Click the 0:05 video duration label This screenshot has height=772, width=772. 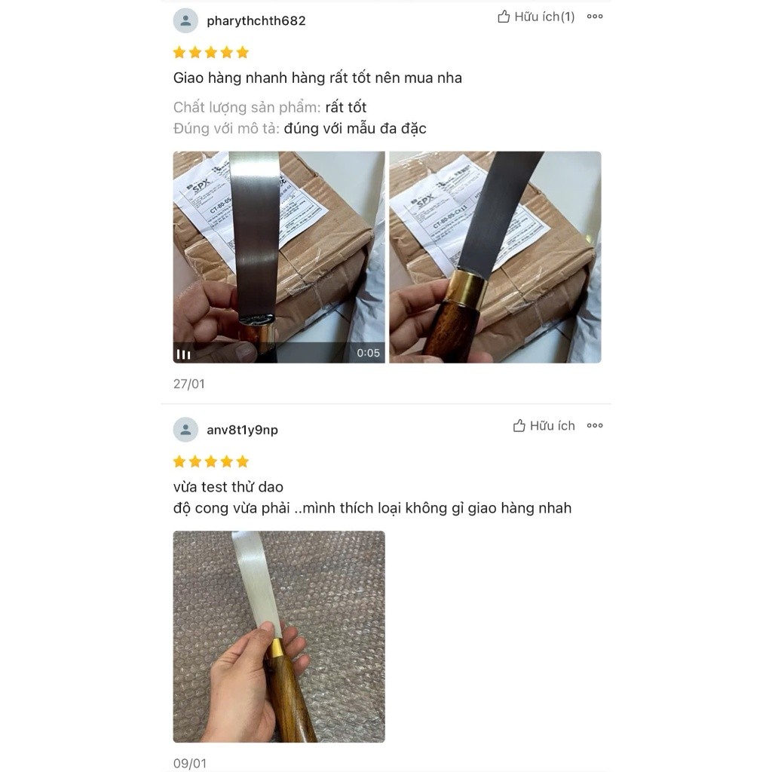[368, 353]
